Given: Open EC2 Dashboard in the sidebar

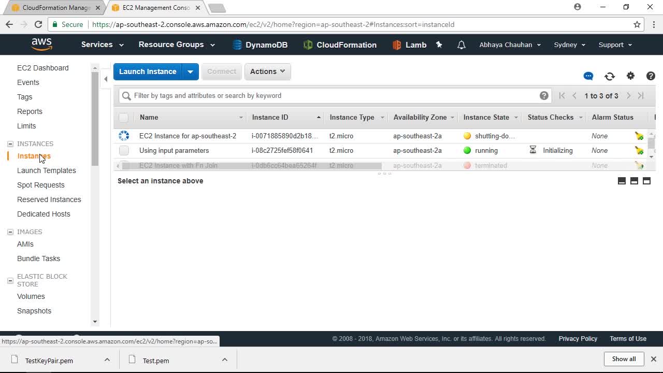Looking at the screenshot, I should [42, 68].
